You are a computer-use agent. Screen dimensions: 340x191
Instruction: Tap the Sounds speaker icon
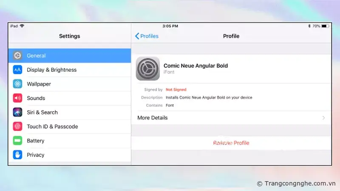coord(17,98)
